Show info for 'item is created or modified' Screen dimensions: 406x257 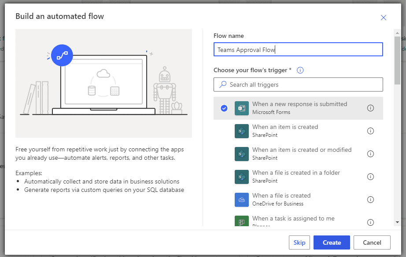pyautogui.click(x=370, y=154)
